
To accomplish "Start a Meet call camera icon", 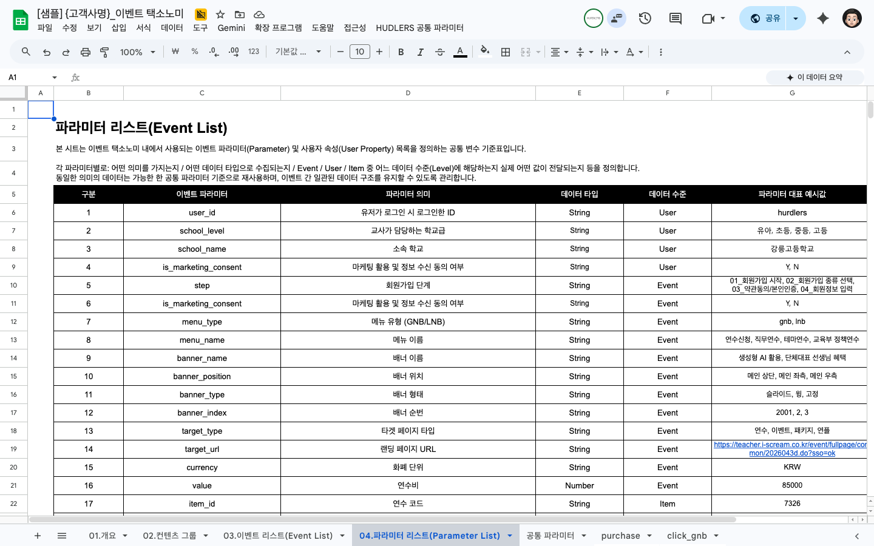I will coord(708,18).
